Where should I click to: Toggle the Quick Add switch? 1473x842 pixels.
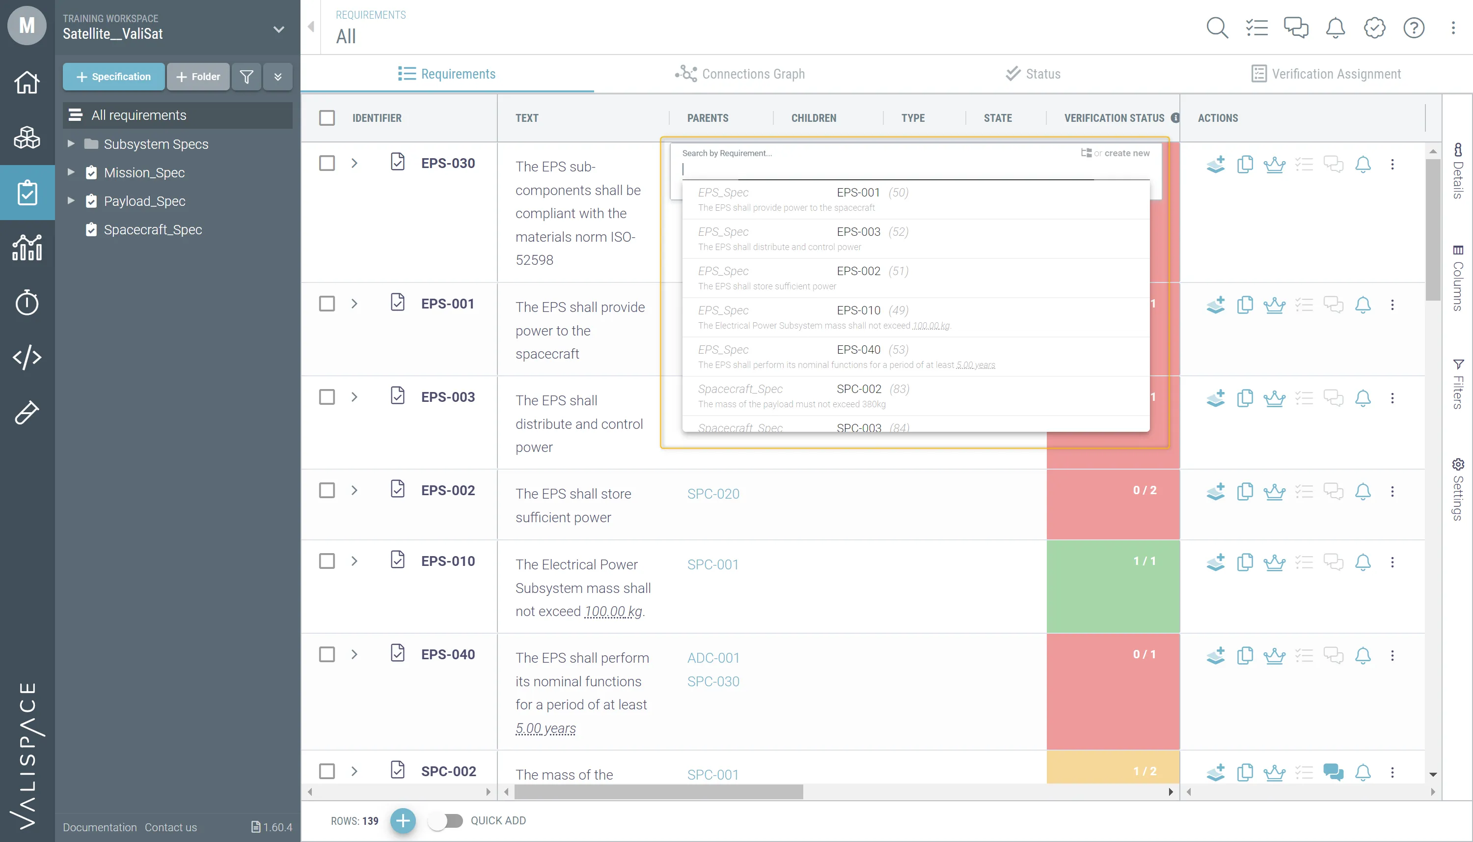(x=446, y=820)
